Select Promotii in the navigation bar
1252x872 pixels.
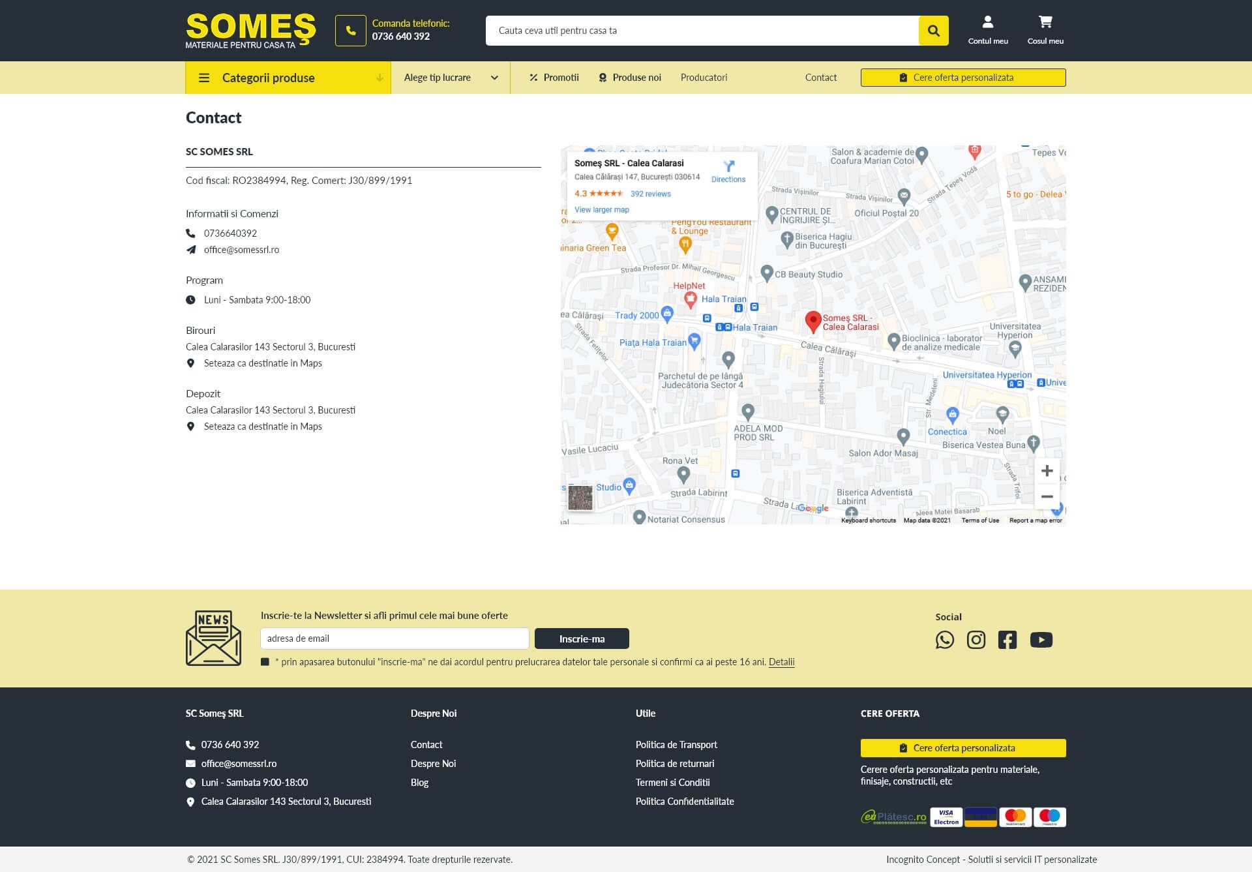554,78
